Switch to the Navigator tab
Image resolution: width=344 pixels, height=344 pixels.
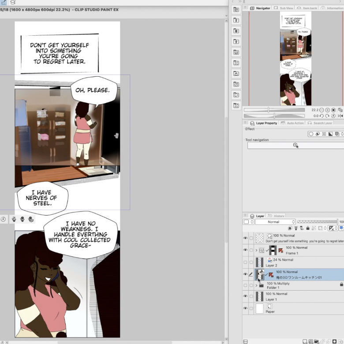[x=260, y=8]
